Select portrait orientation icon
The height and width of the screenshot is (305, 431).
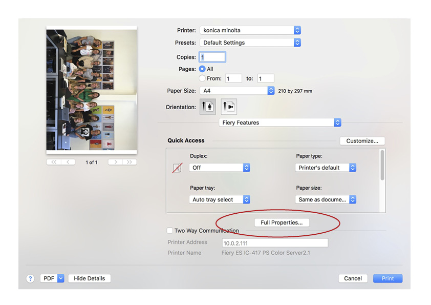point(207,107)
